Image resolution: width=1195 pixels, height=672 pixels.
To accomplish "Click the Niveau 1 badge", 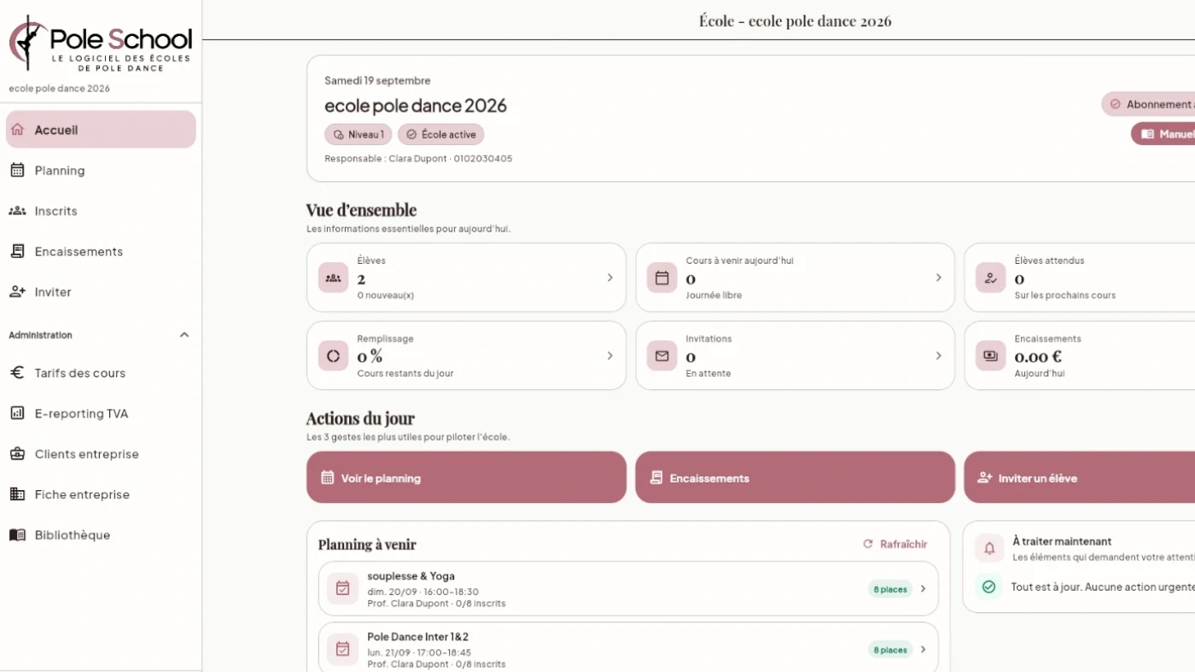I will [358, 134].
